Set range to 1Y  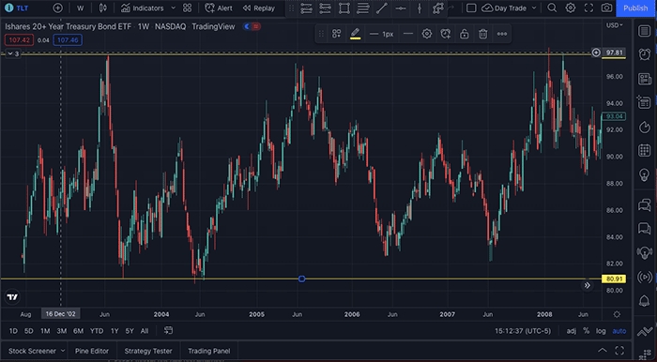pyautogui.click(x=115, y=331)
